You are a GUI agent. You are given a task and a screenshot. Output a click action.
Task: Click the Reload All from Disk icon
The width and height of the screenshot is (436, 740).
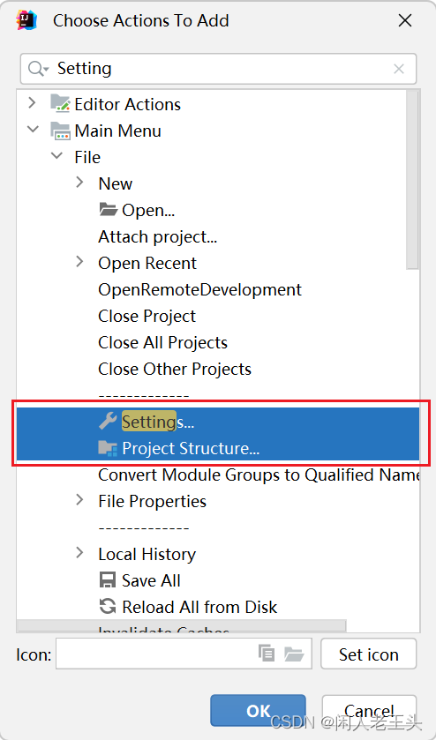(108, 607)
